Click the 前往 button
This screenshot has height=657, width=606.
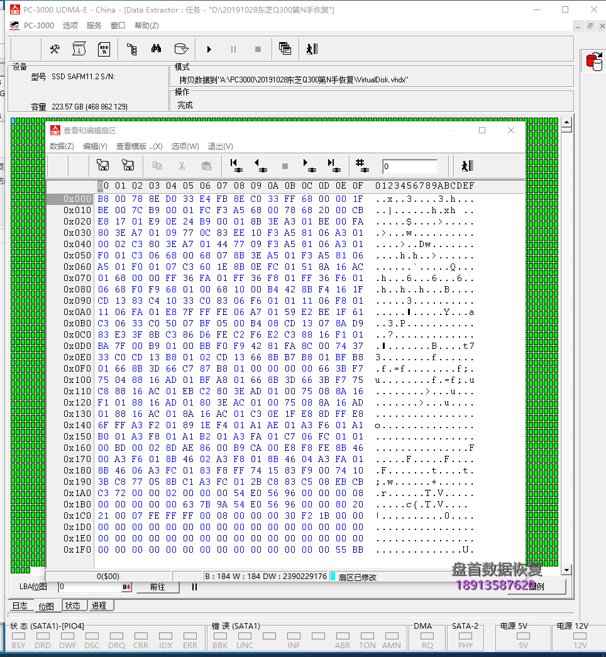coord(158,587)
